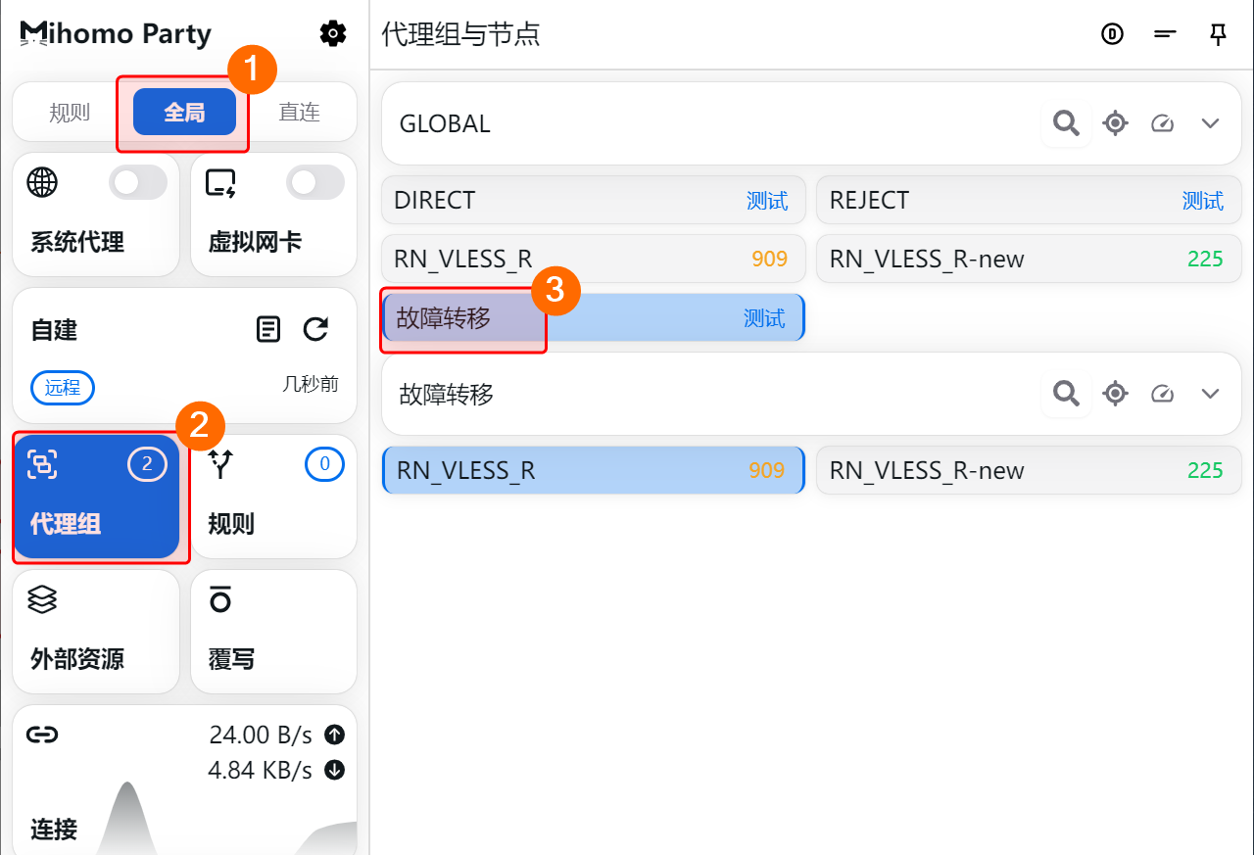Collapse the 故障转移 group chevron
The width and height of the screenshot is (1254, 855).
coord(1210,394)
